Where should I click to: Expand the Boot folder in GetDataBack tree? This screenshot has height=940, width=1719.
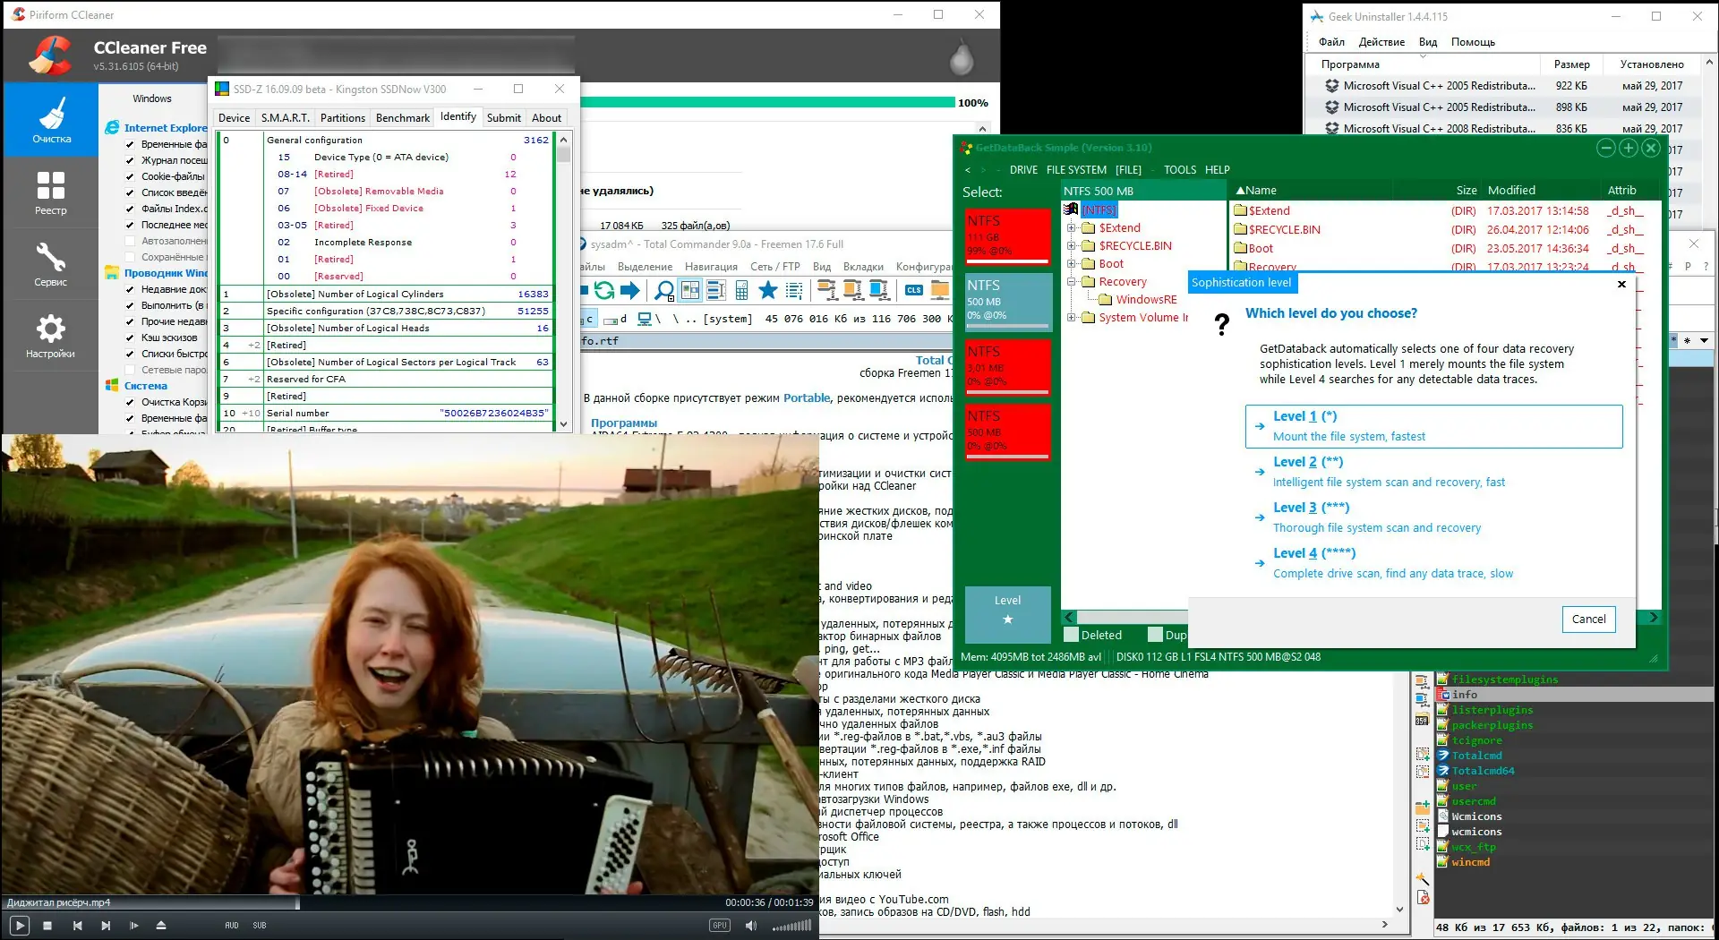[x=1071, y=264]
